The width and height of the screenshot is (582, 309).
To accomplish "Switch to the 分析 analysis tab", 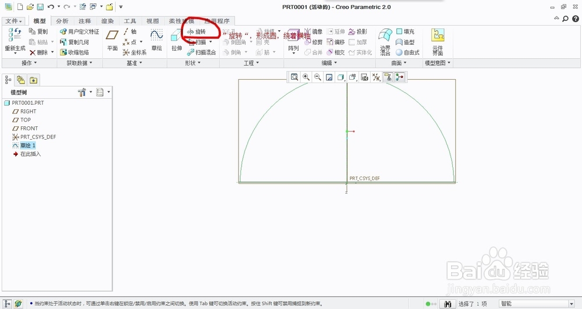I will click(x=62, y=21).
